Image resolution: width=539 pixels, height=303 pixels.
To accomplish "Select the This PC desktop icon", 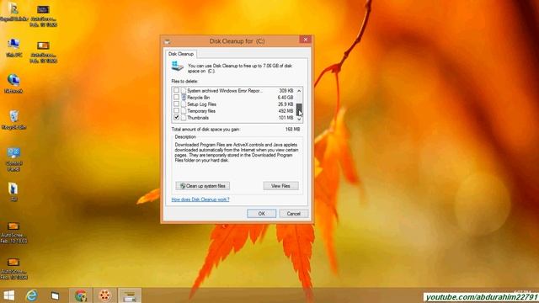I will click(13, 47).
